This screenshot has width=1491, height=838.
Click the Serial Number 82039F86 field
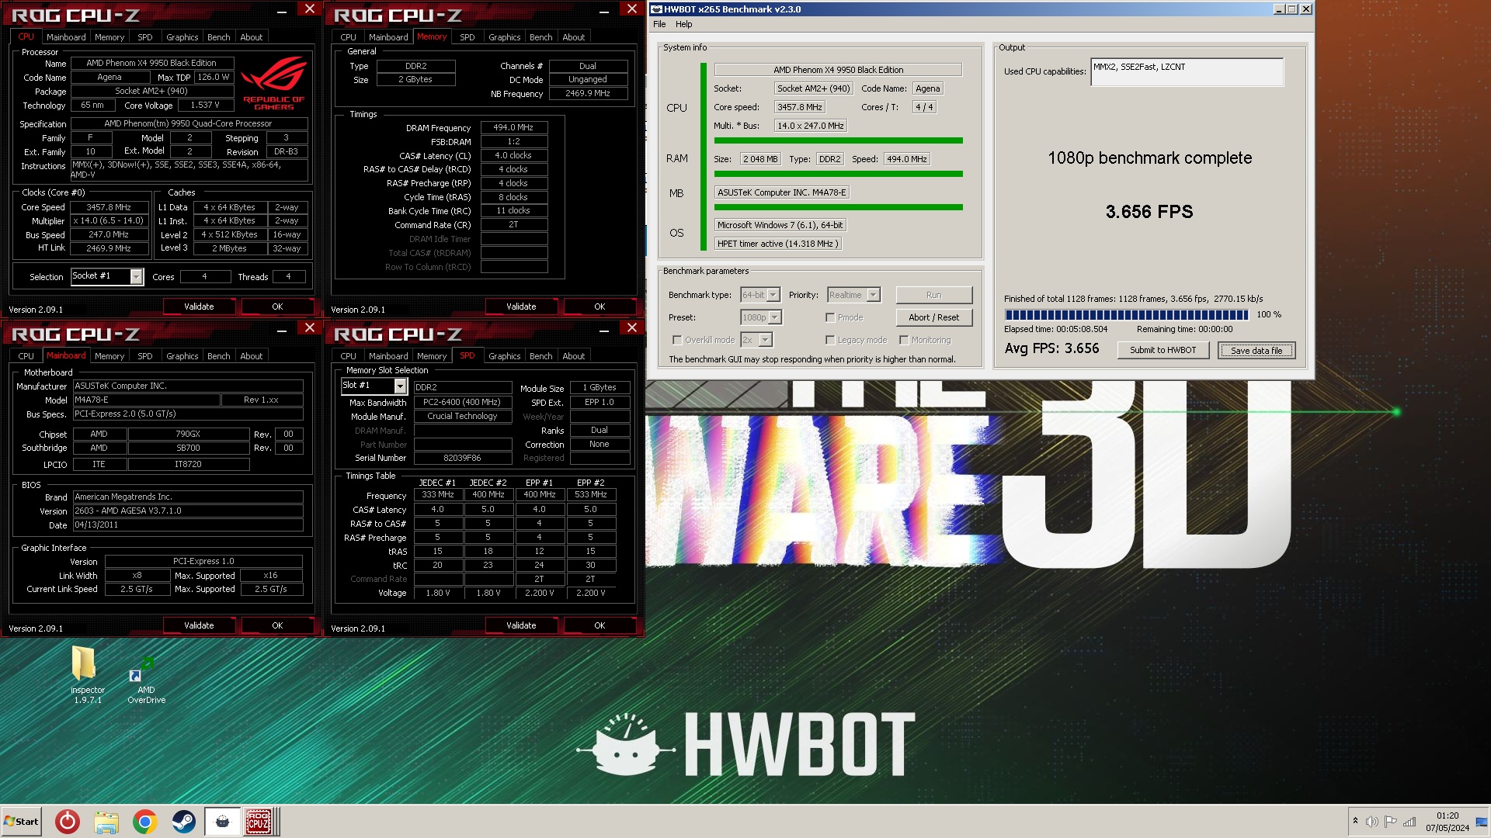tap(462, 458)
